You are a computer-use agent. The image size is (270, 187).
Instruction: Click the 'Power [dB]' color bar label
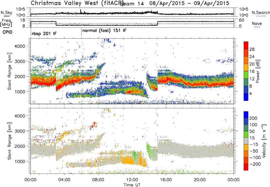coord(258,71)
